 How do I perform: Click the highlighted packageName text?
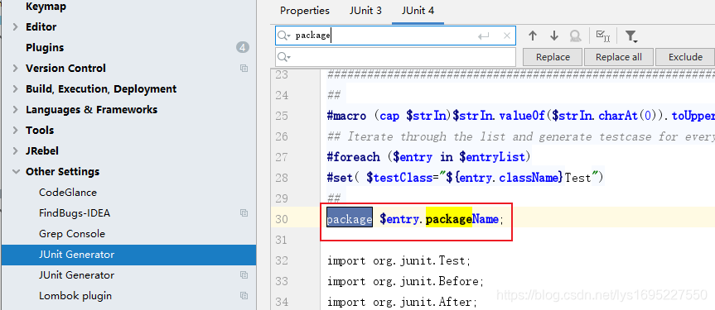click(462, 219)
